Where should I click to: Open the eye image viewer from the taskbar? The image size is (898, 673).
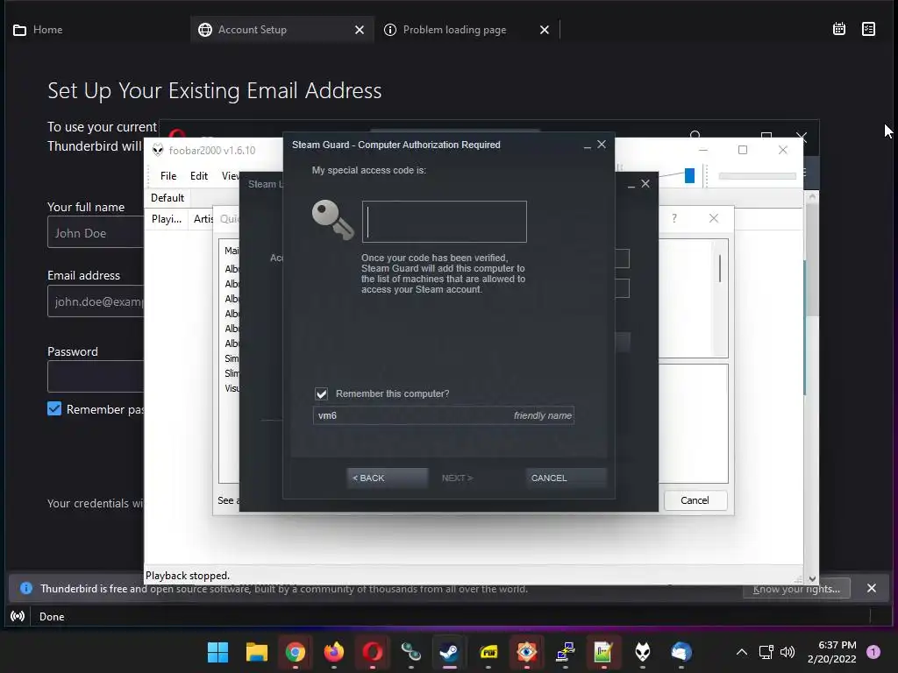527,652
